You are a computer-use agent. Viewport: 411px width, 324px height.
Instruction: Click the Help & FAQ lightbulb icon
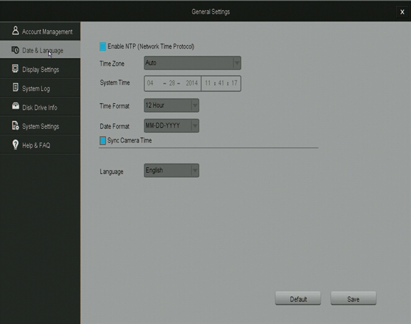pyautogui.click(x=15, y=144)
